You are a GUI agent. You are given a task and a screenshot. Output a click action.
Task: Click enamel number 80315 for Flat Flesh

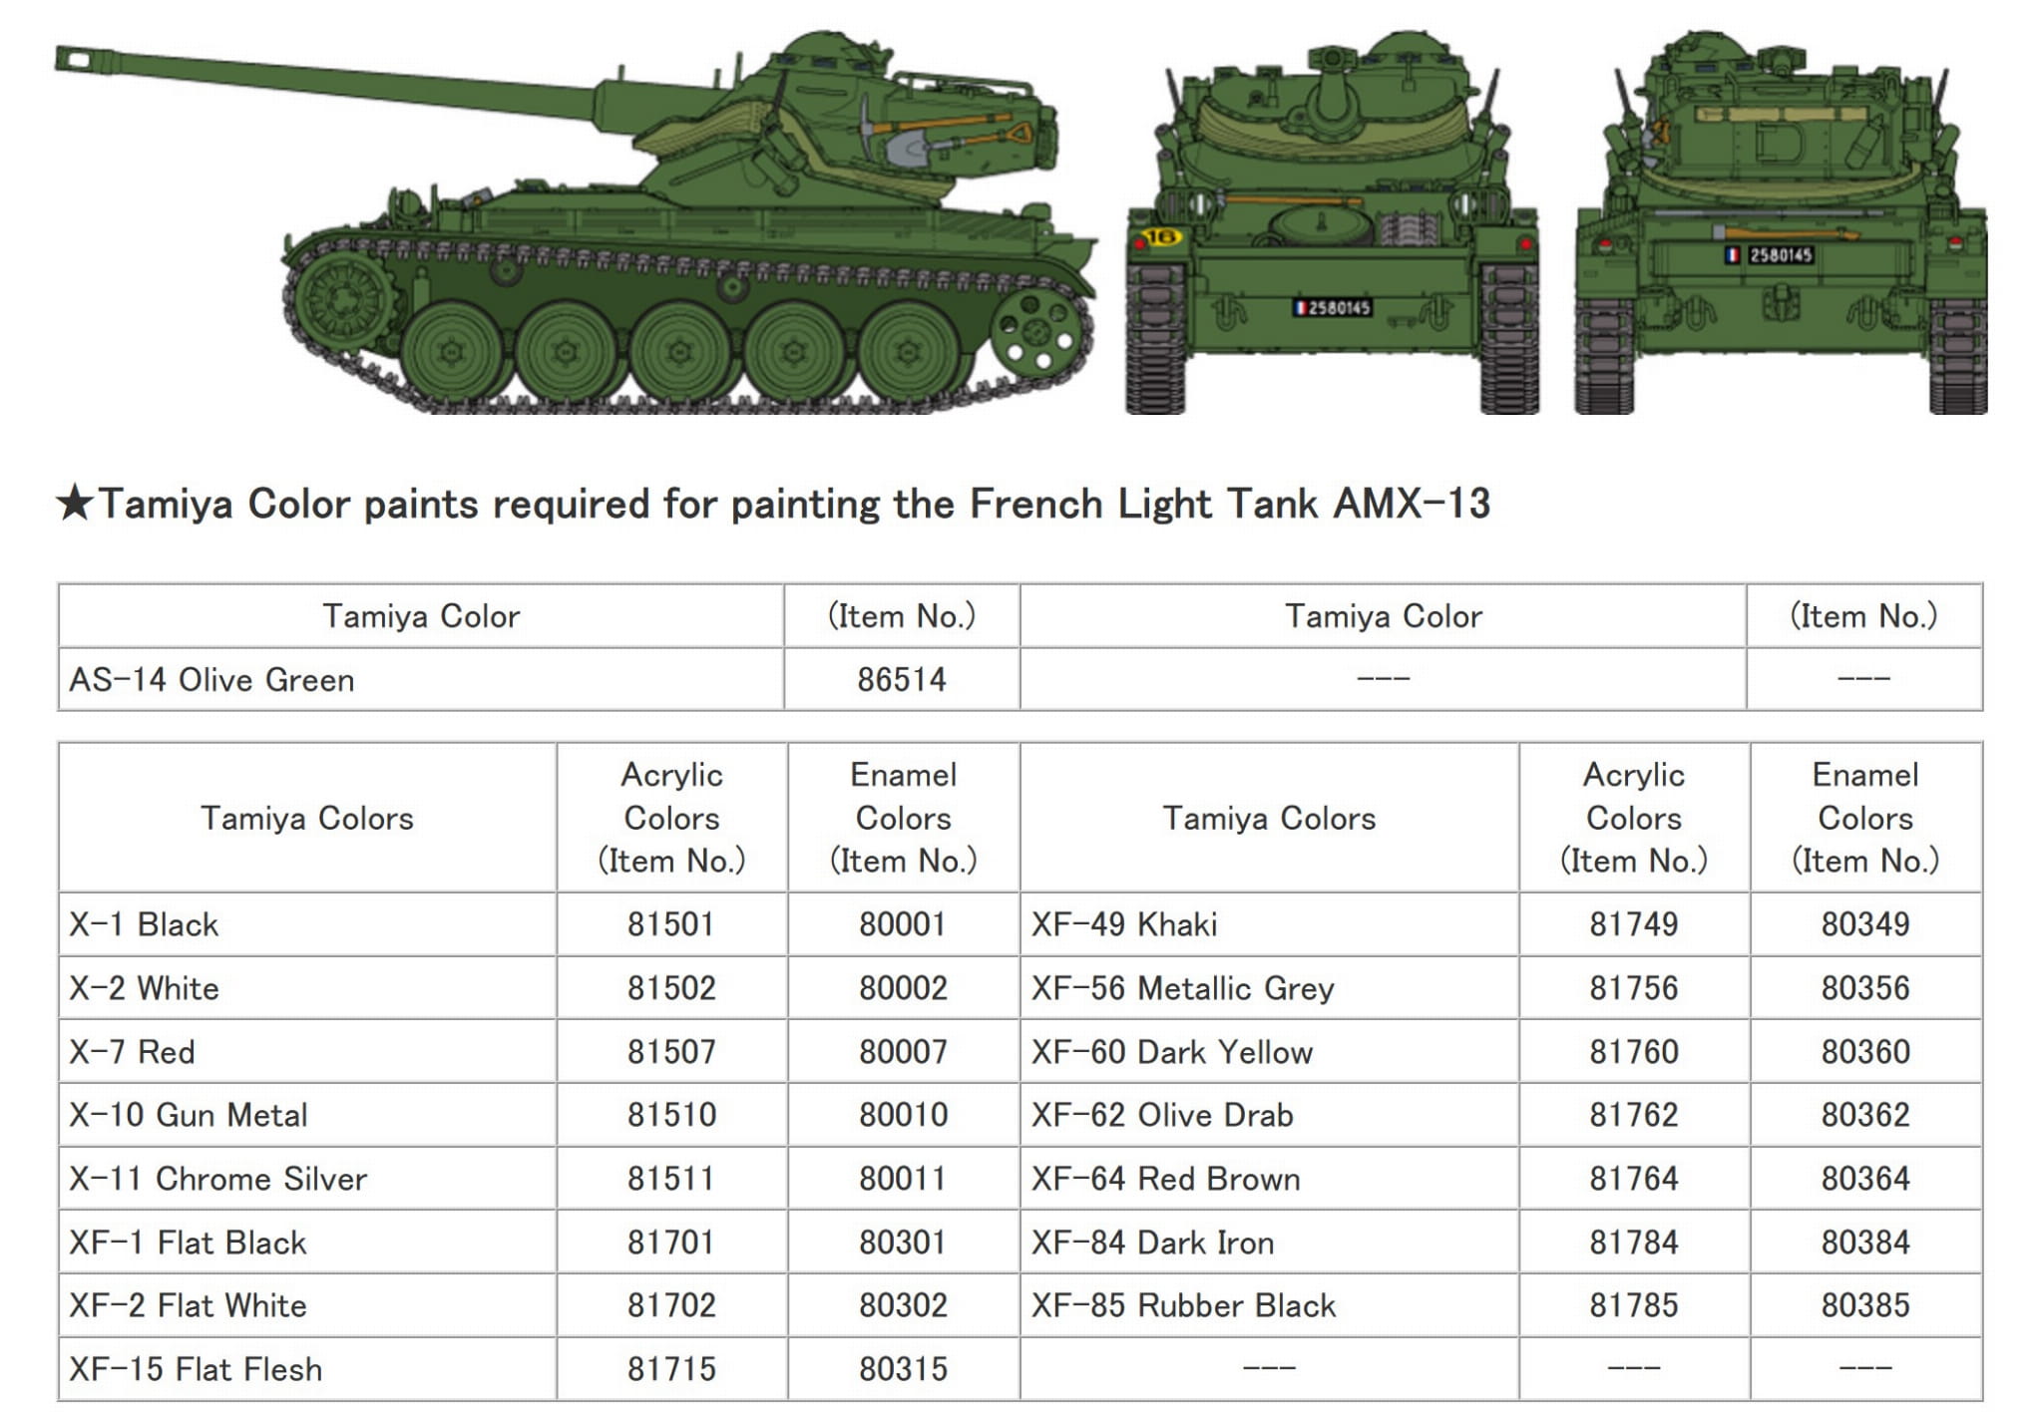pos(903,1369)
